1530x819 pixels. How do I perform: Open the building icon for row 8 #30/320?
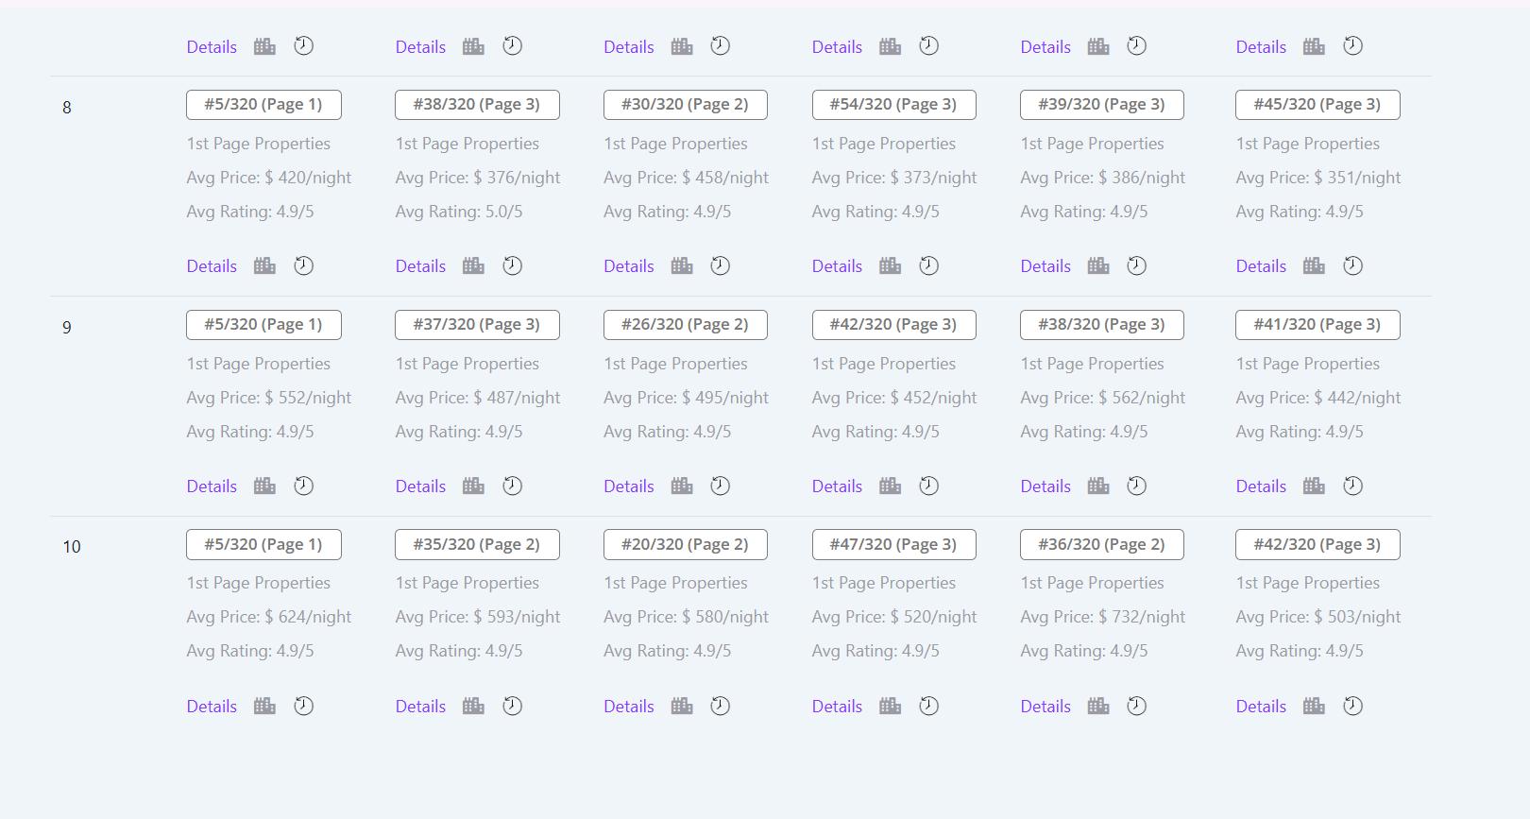click(x=682, y=266)
